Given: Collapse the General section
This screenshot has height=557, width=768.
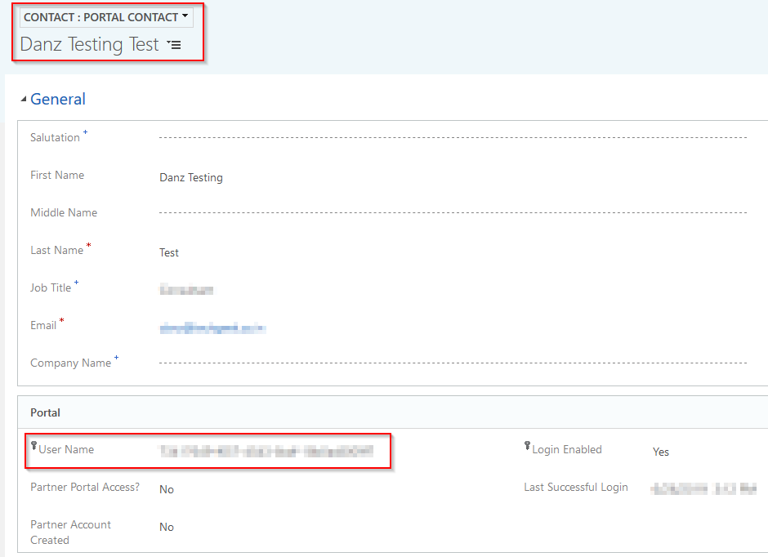Looking at the screenshot, I should click(24, 100).
